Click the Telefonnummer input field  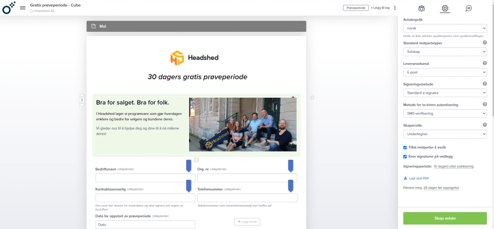[247, 198]
